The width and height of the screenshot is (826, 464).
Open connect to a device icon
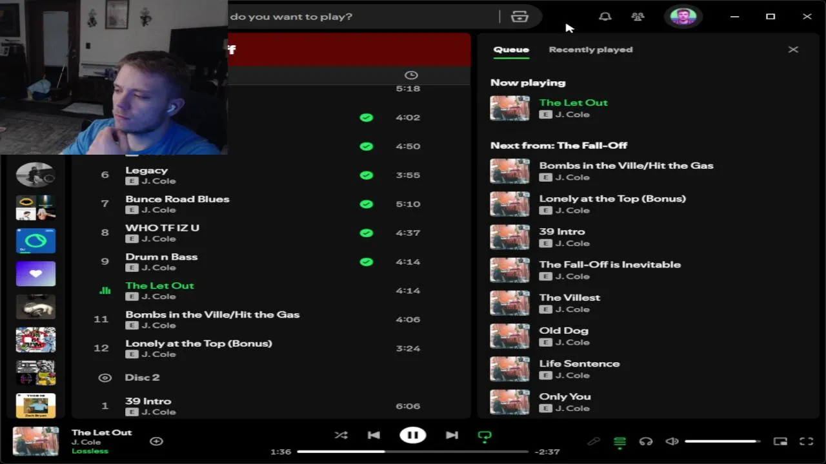click(646, 441)
